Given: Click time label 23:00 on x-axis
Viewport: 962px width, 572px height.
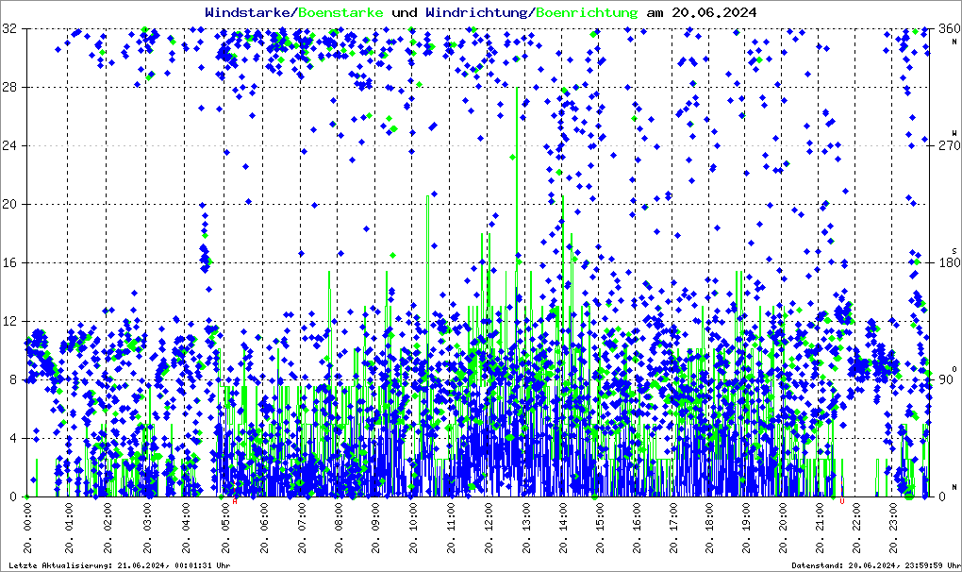Looking at the screenshot, I should click(x=892, y=517).
